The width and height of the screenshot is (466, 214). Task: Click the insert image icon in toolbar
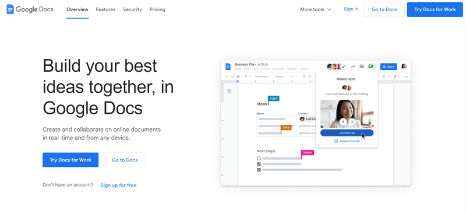[x=383, y=76]
